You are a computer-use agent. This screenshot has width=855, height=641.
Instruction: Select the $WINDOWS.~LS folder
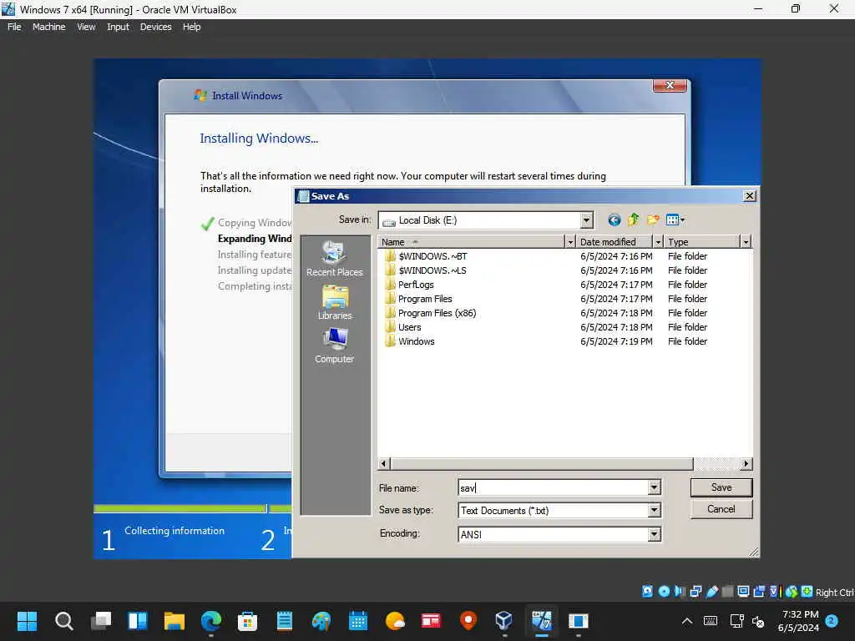pos(425,270)
